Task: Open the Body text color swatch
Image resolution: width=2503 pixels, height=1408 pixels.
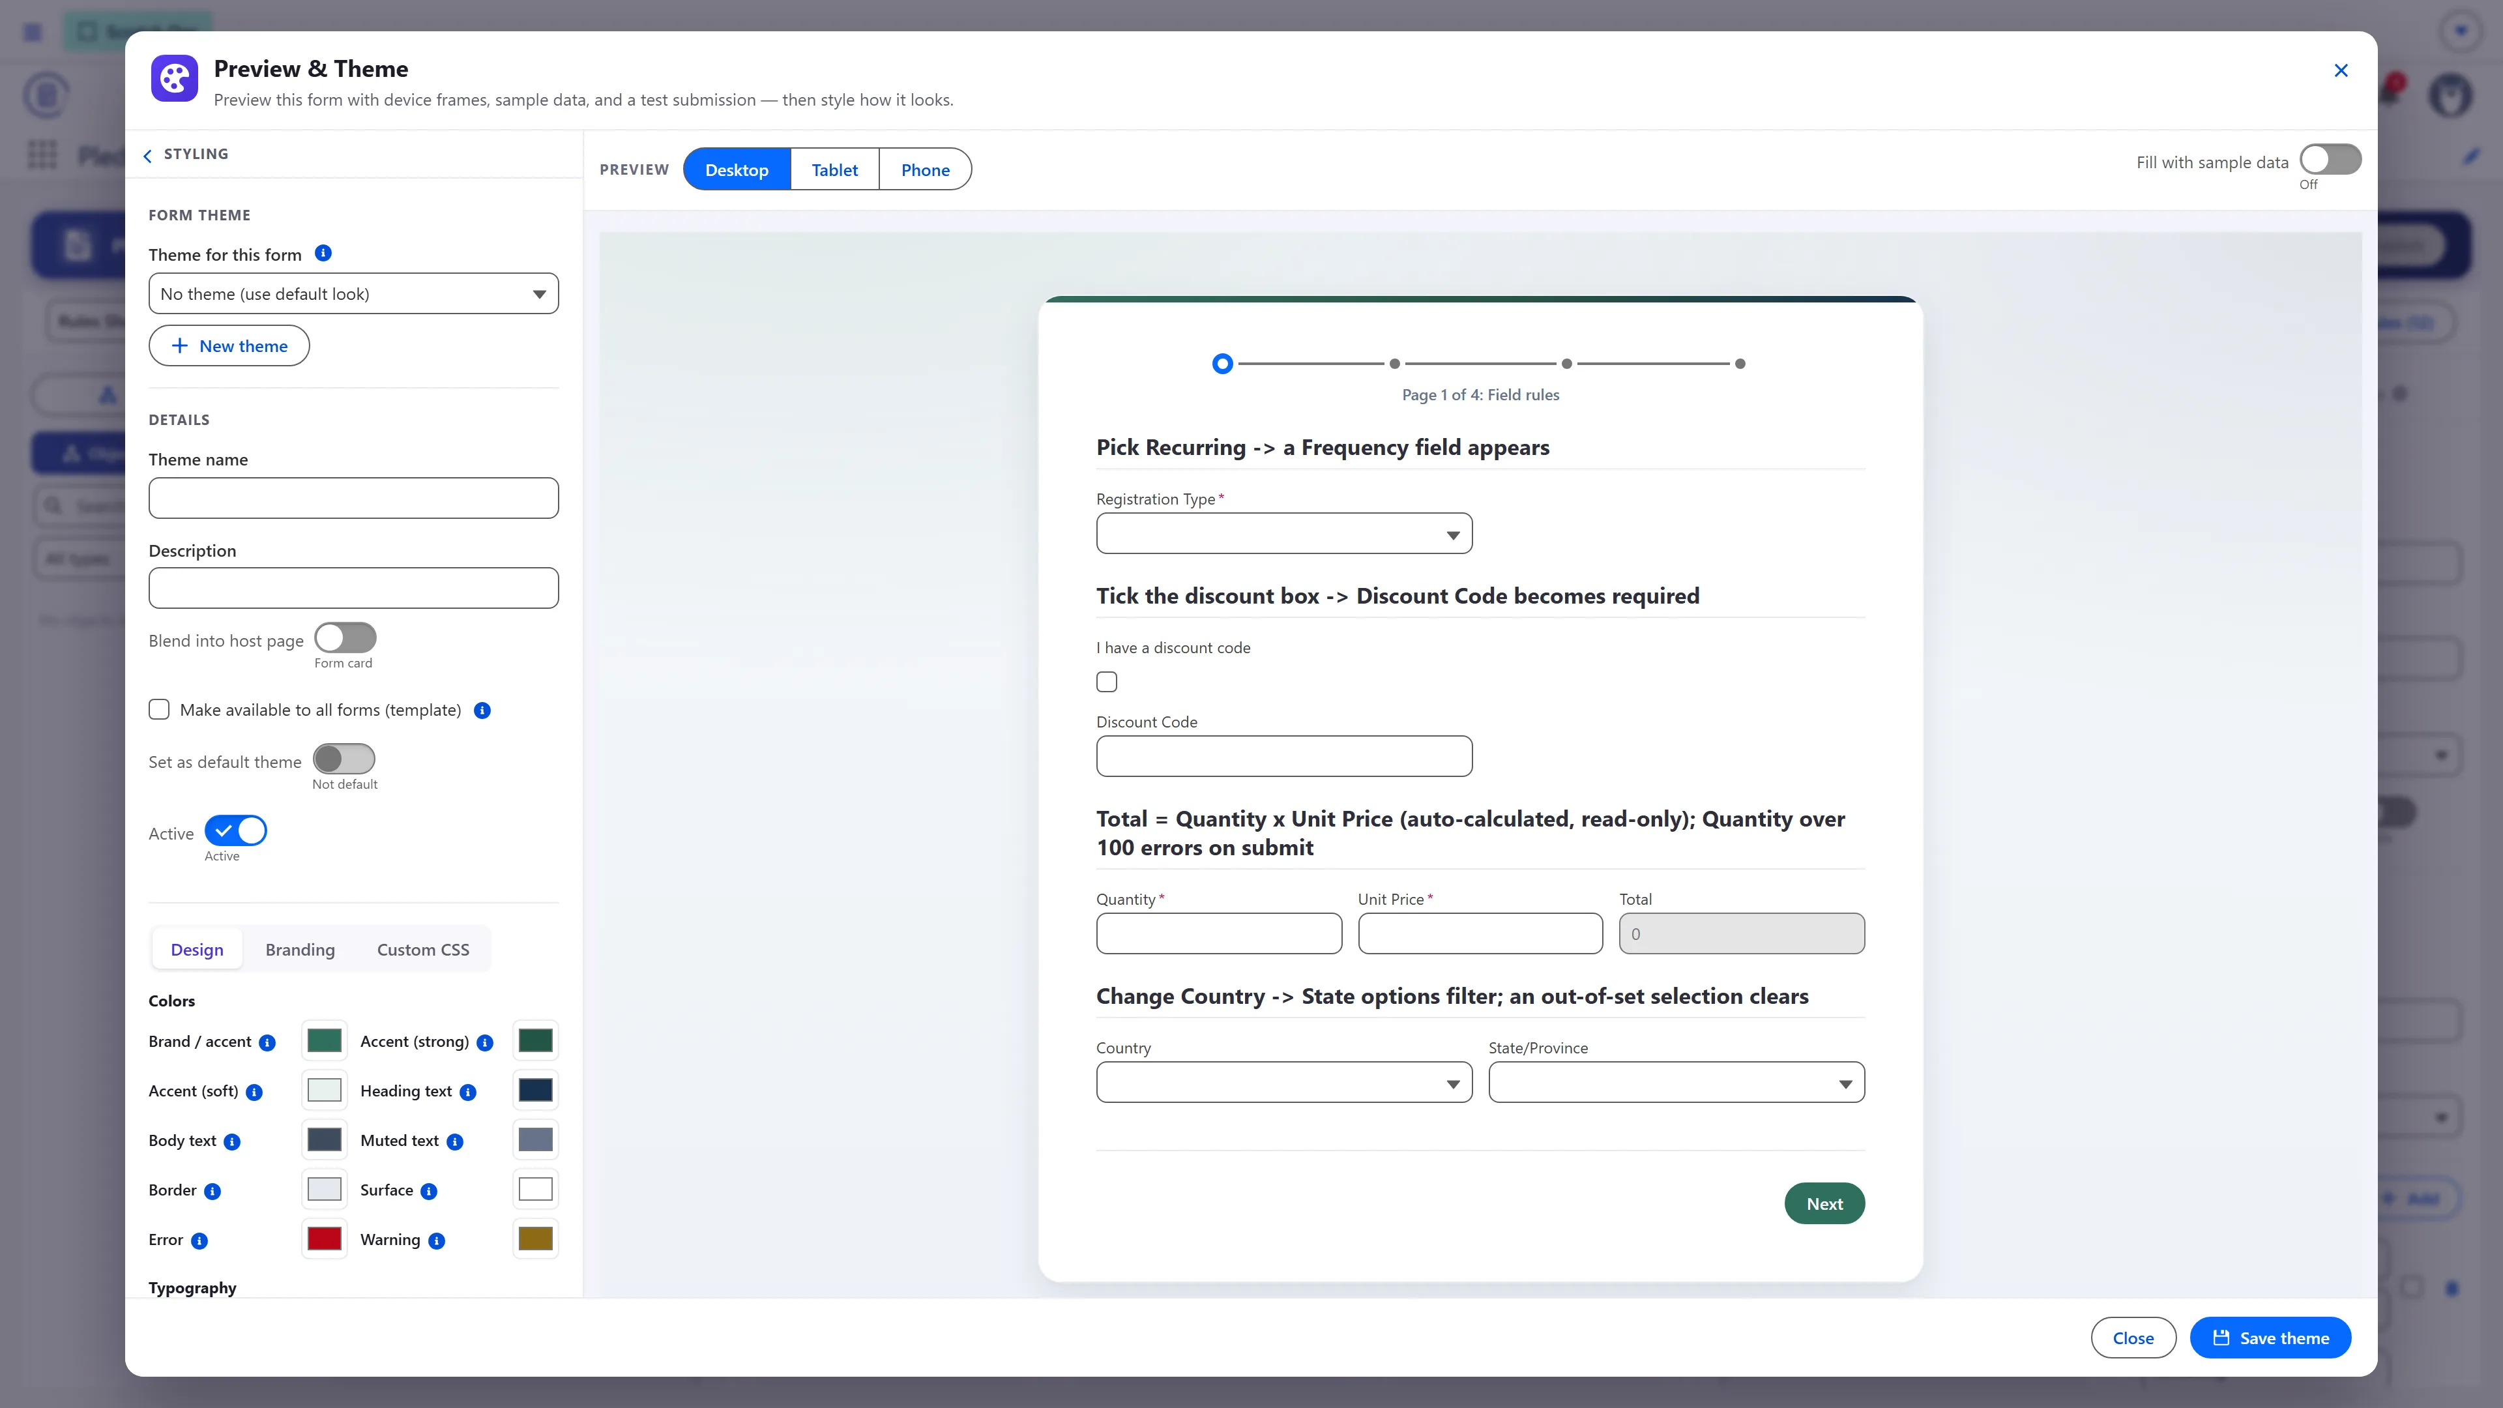Action: tap(325, 1140)
